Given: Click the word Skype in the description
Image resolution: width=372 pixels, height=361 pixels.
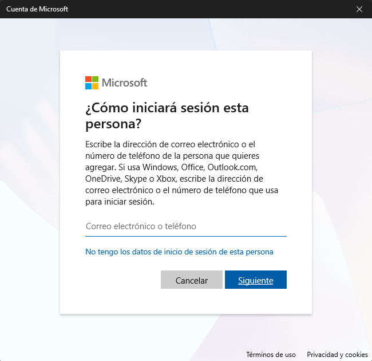Looking at the screenshot, I should pos(135,178).
